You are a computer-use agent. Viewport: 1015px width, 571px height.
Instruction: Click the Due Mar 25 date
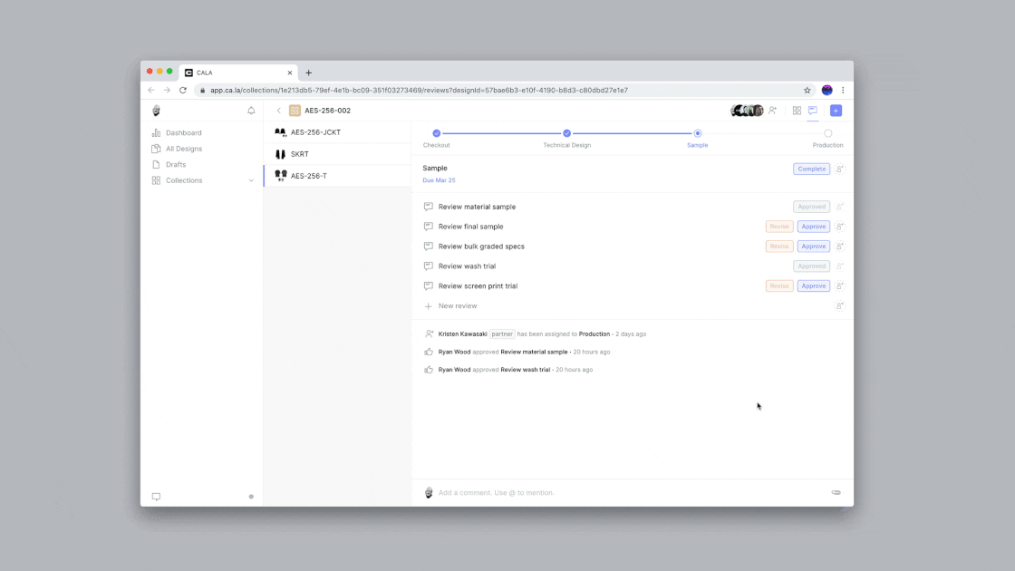(x=439, y=180)
